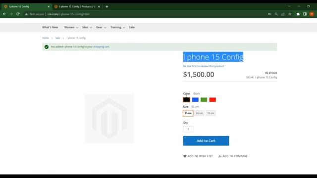Click the $1,500.00 price text
Viewport: 317px width, 178px height.
coord(199,75)
